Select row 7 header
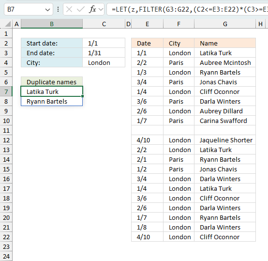 (x=6, y=92)
